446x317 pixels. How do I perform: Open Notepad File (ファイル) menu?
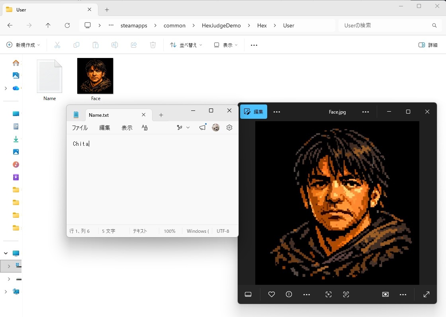coord(80,128)
